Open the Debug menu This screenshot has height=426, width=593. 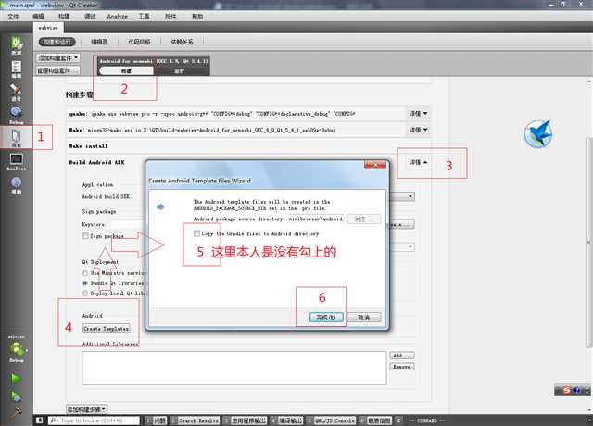(x=90, y=17)
